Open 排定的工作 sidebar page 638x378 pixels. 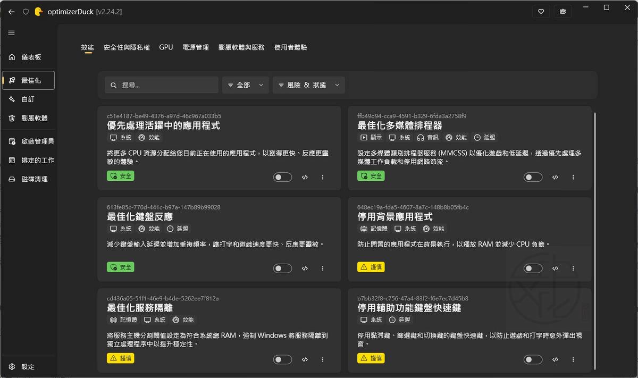29,160
